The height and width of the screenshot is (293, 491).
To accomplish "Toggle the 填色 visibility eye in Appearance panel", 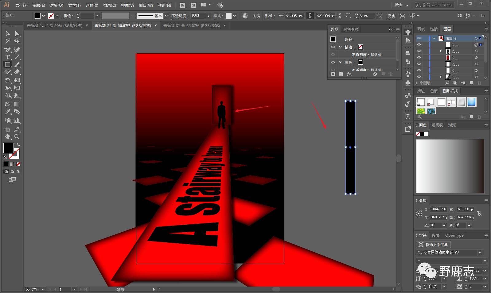I will [x=333, y=62].
